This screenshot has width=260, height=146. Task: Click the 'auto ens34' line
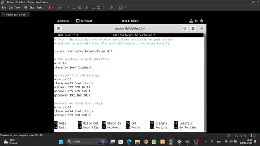point(63,107)
